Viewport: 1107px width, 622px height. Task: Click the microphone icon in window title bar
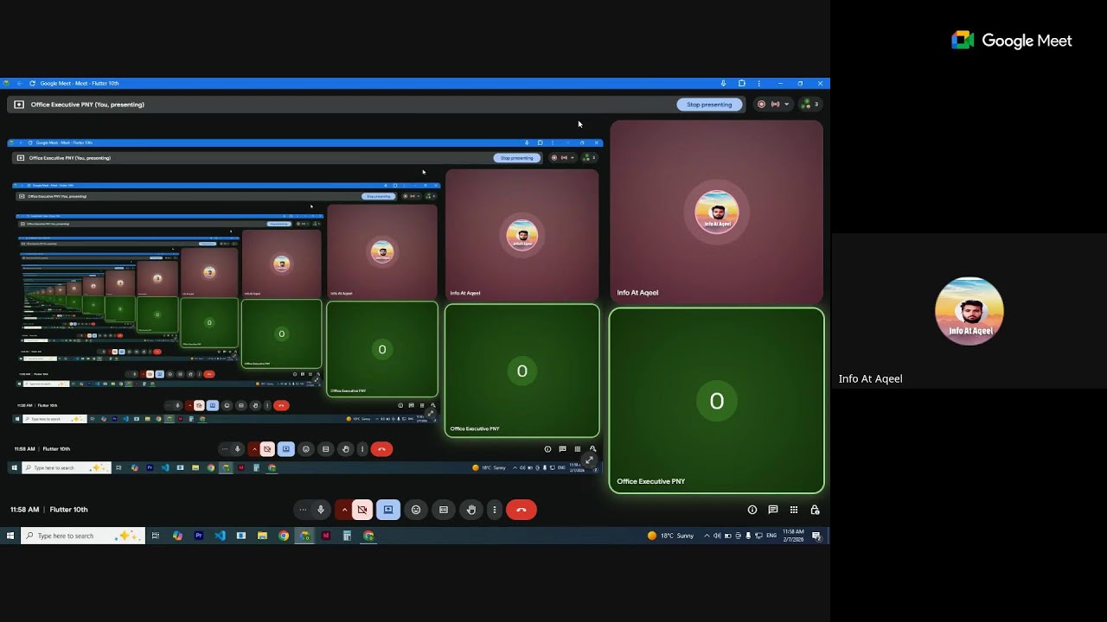tap(723, 84)
